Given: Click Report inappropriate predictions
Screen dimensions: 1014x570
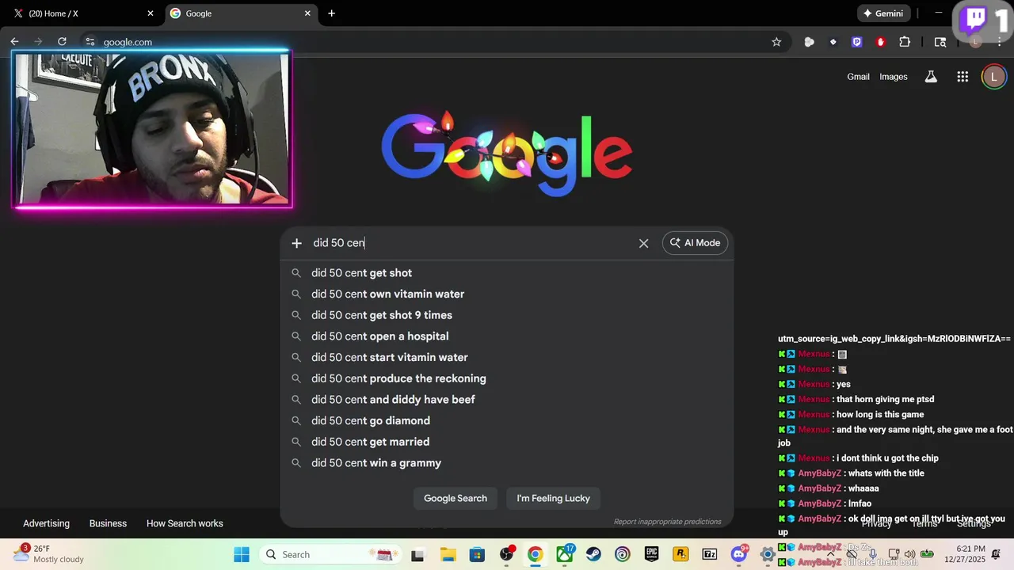Looking at the screenshot, I should coord(667,522).
